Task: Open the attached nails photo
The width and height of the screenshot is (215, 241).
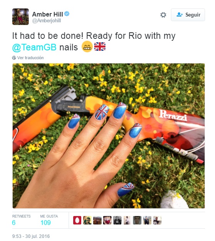Action: coord(108,136)
